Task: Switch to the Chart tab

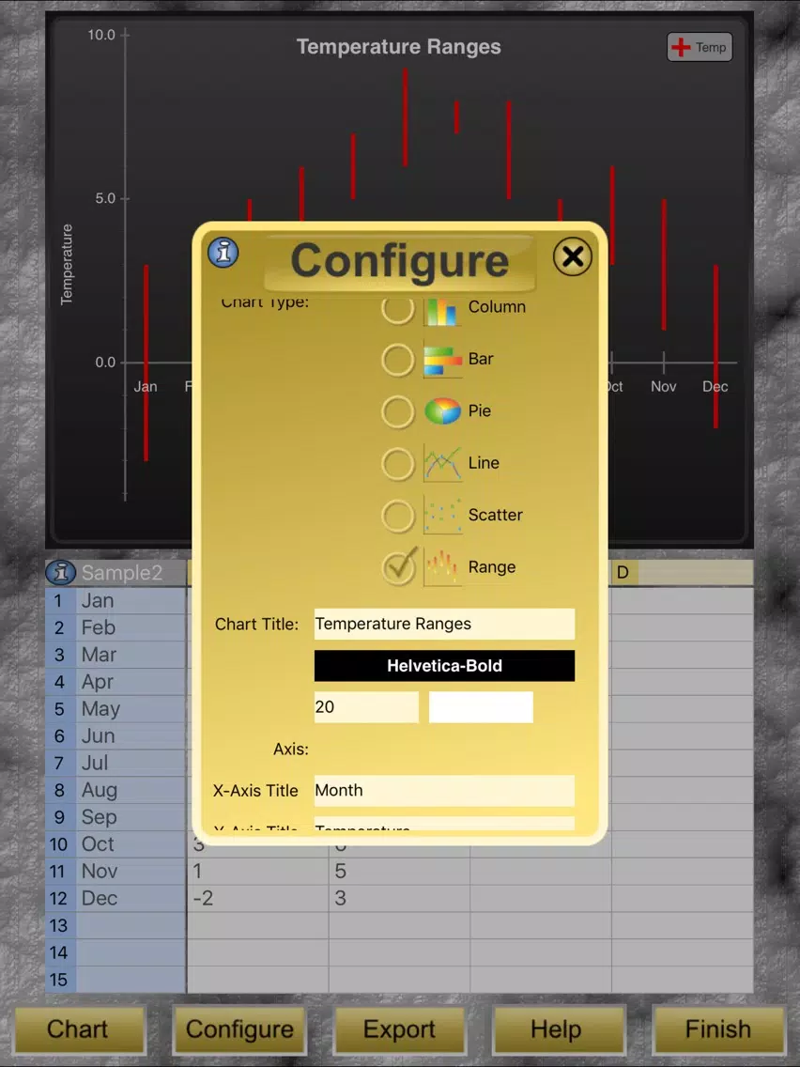Action: (x=78, y=1029)
